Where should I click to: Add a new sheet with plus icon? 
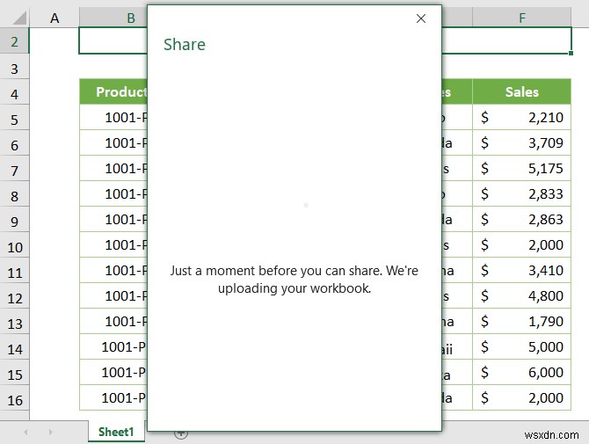point(181,433)
